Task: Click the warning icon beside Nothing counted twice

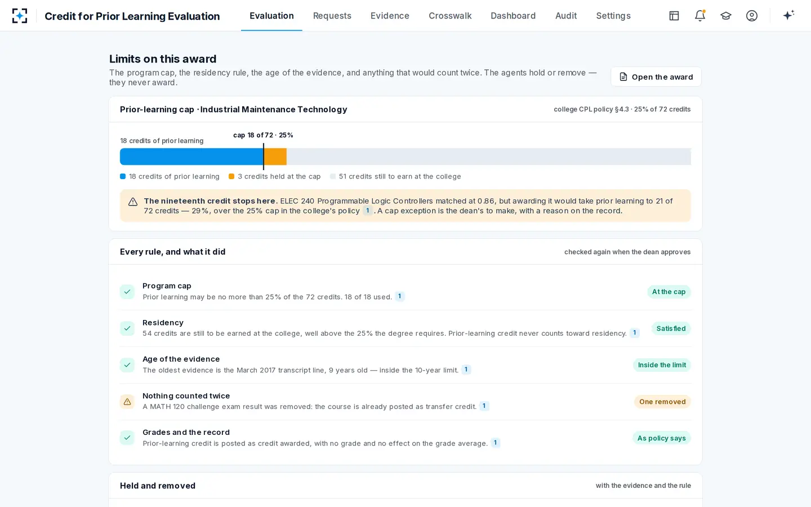Action: click(127, 402)
